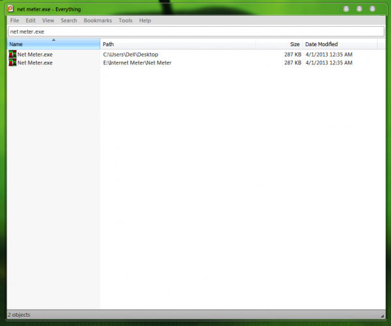Sort results by the Name column header
391x326 pixels.
[x=53, y=44]
